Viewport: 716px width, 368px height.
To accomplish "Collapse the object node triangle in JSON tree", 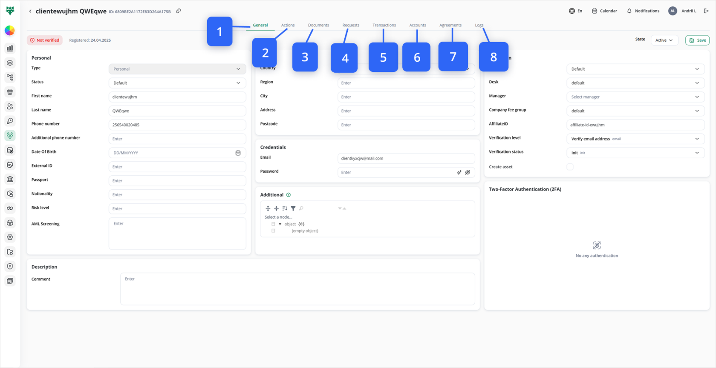I will [x=280, y=224].
